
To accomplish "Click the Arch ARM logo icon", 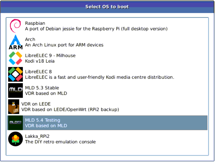I will [16, 42].
